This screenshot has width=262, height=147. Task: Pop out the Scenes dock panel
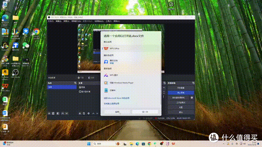pyautogui.click(x=75, y=83)
